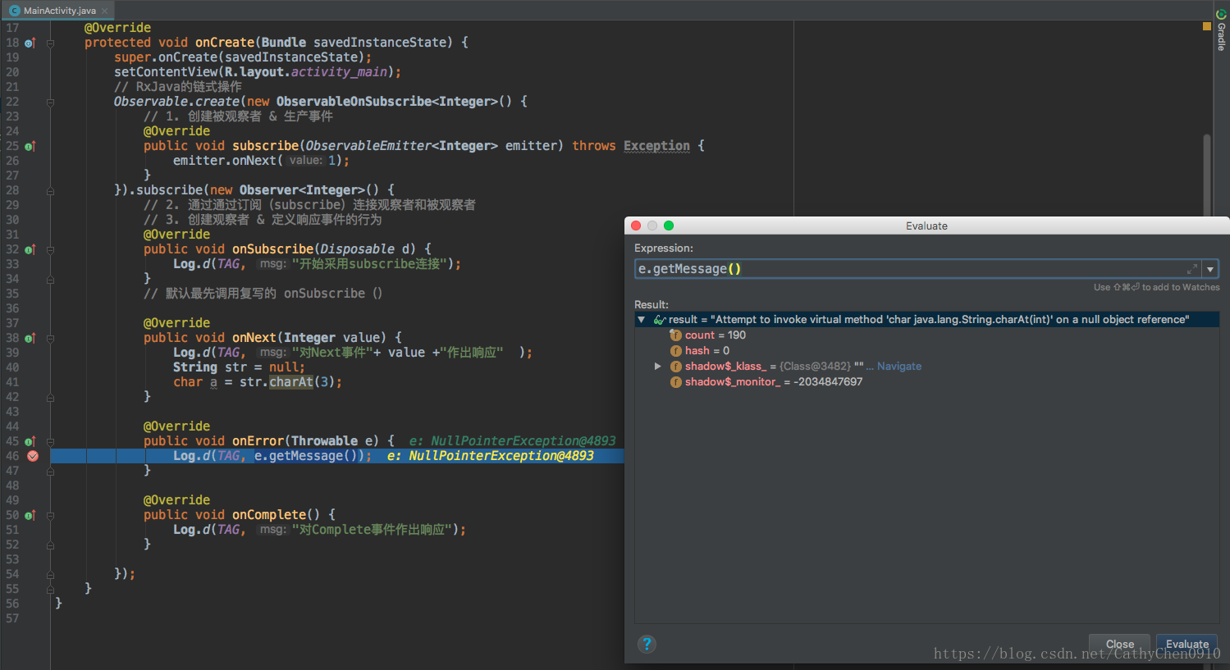Select the count = 190 row
The image size is (1230, 670).
click(x=926, y=335)
